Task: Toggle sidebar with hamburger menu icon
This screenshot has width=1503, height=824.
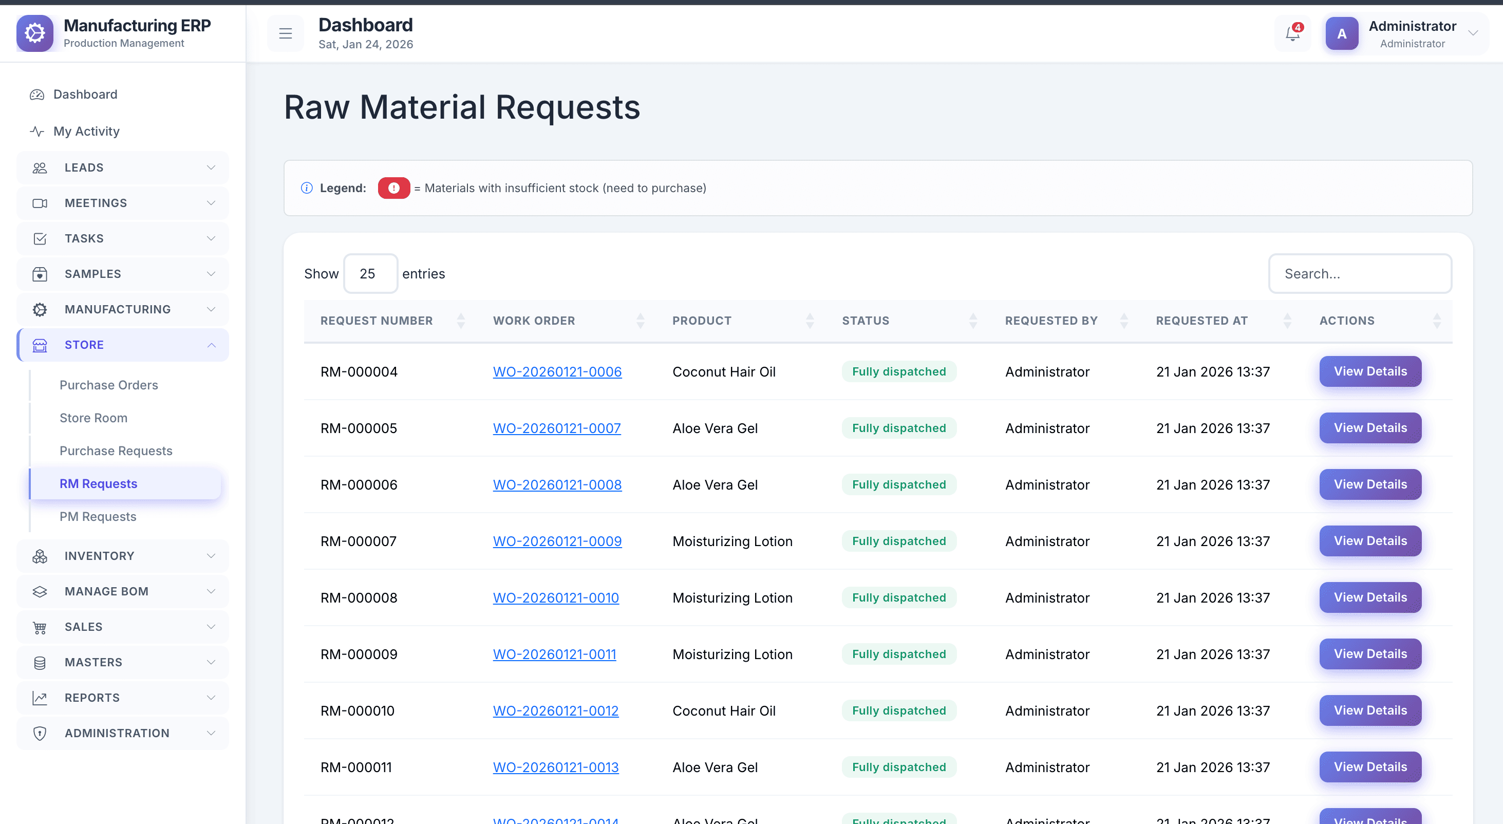Action: [x=285, y=34]
